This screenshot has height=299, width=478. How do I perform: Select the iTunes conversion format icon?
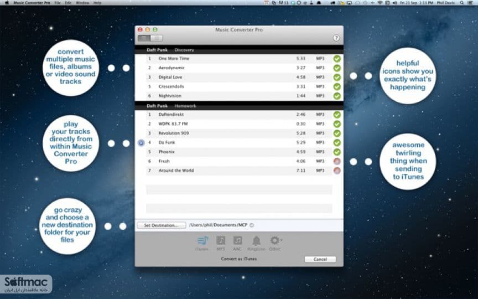[x=202, y=241]
